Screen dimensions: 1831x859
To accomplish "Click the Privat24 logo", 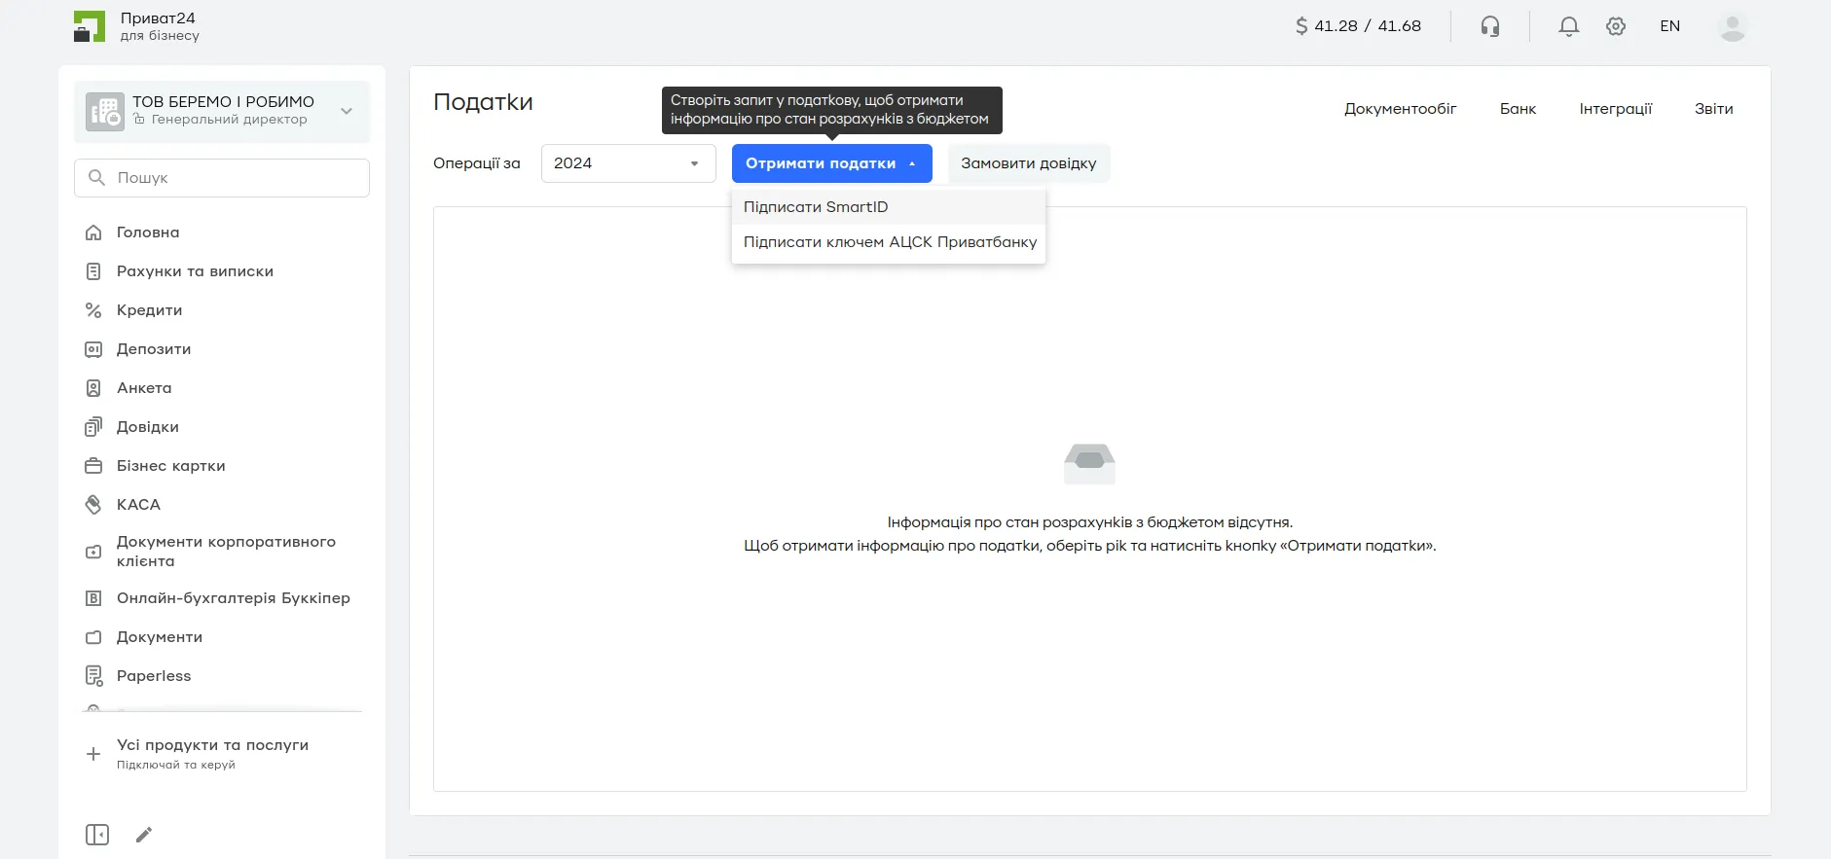I will (90, 26).
